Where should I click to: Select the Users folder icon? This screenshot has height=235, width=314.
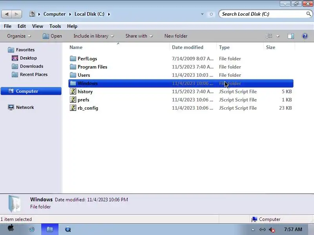73,75
